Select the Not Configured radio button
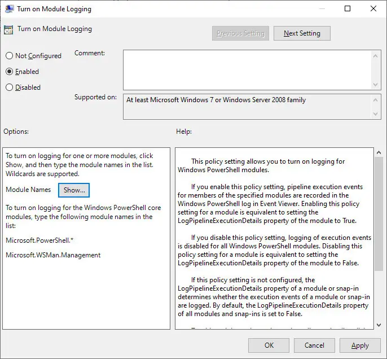Image resolution: width=387 pixels, height=359 pixels. click(9, 56)
